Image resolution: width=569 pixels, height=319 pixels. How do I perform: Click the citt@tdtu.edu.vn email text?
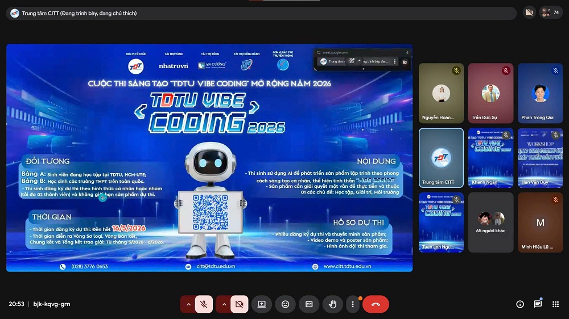216,266
